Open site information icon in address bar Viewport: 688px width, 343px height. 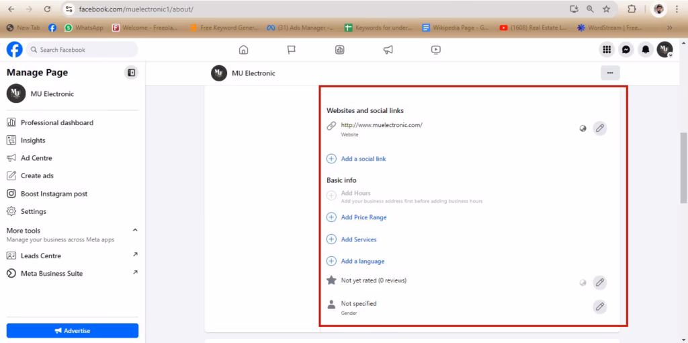(x=68, y=9)
